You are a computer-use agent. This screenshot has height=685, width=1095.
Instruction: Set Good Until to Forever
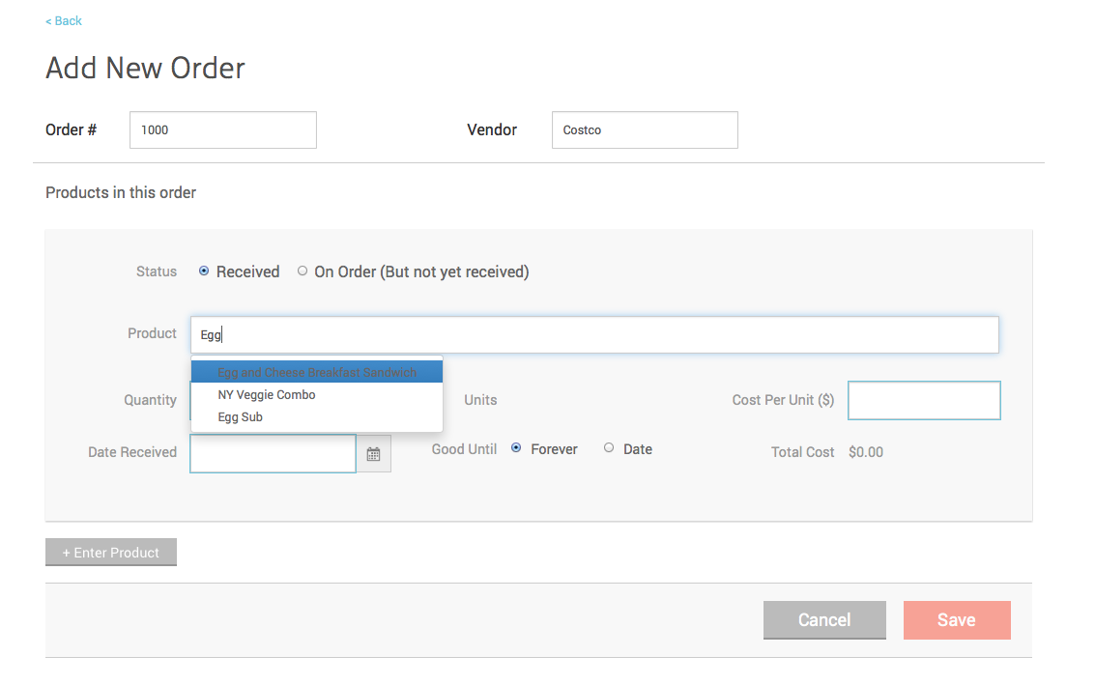coord(516,448)
